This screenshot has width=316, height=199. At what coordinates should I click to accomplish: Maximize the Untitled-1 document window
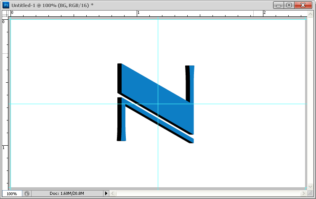click(x=289, y=5)
